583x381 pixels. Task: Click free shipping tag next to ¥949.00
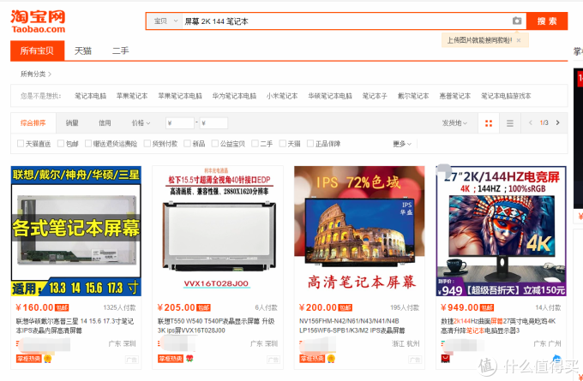point(487,308)
